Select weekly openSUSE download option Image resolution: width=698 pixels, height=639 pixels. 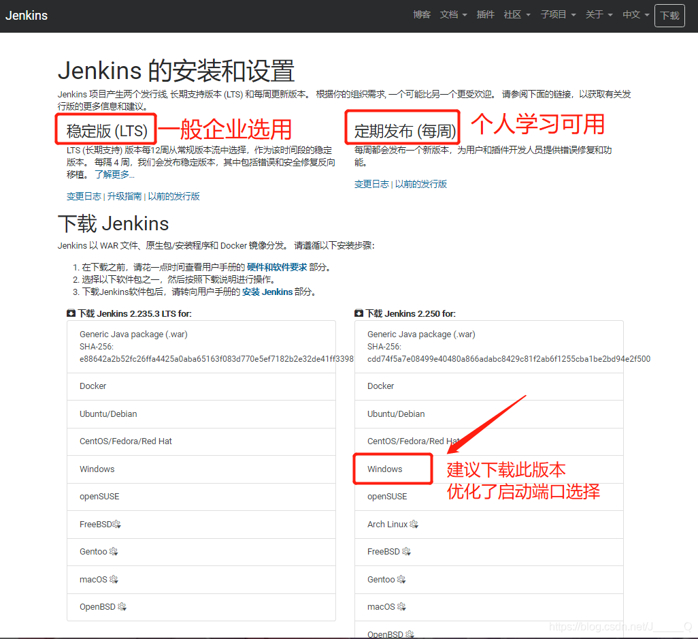coord(488,497)
